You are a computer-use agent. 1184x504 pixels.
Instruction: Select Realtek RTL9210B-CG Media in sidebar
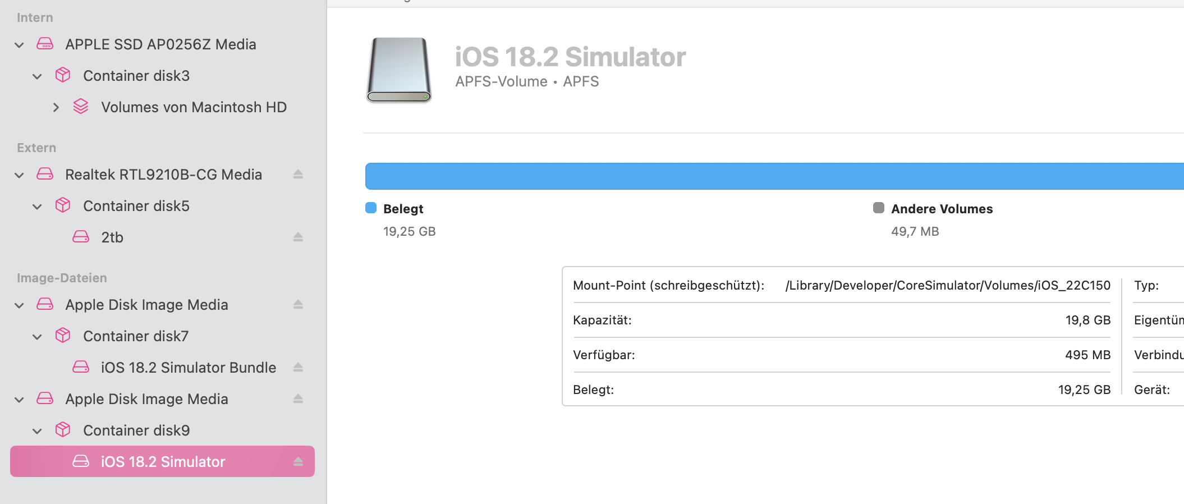[x=163, y=175]
